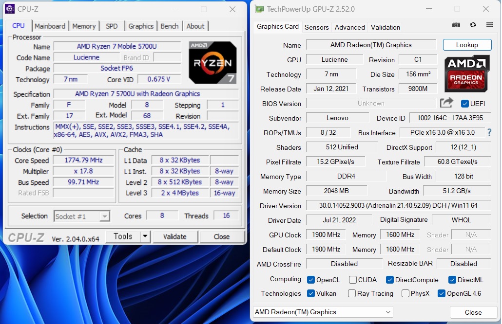Click the Bandwidth 51.2 GB/s value
502x324 pixels.
pos(457,191)
